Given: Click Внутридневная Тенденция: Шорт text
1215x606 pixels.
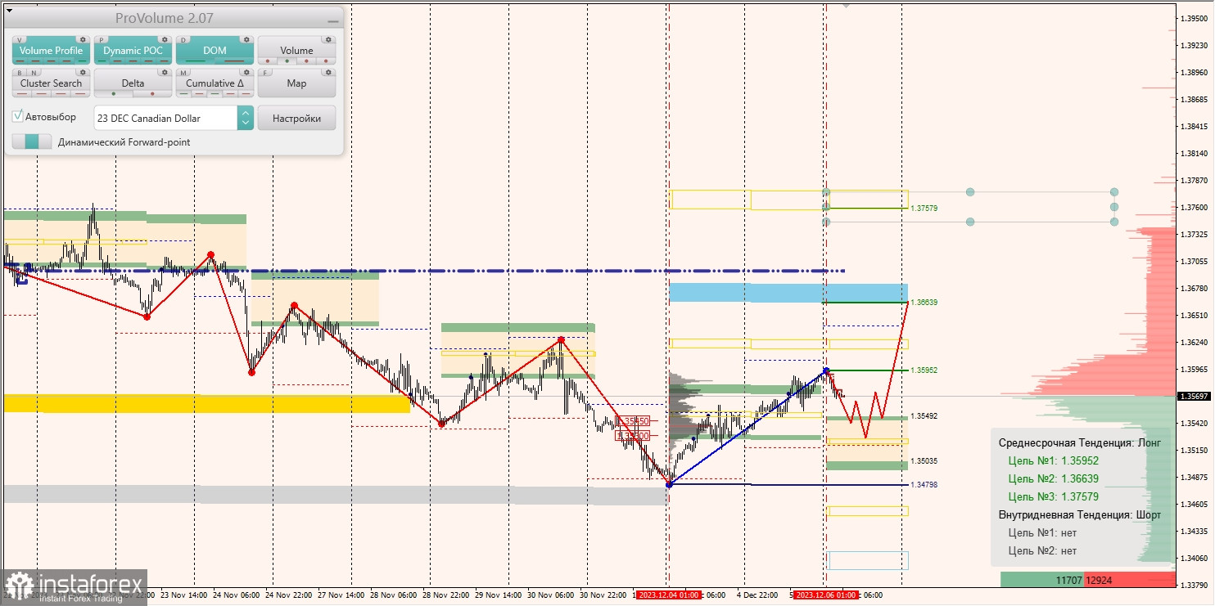Looking at the screenshot, I should click(1080, 515).
